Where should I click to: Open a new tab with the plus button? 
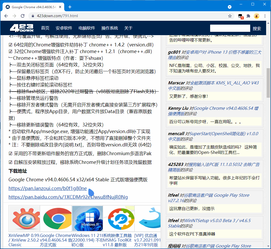70,7
